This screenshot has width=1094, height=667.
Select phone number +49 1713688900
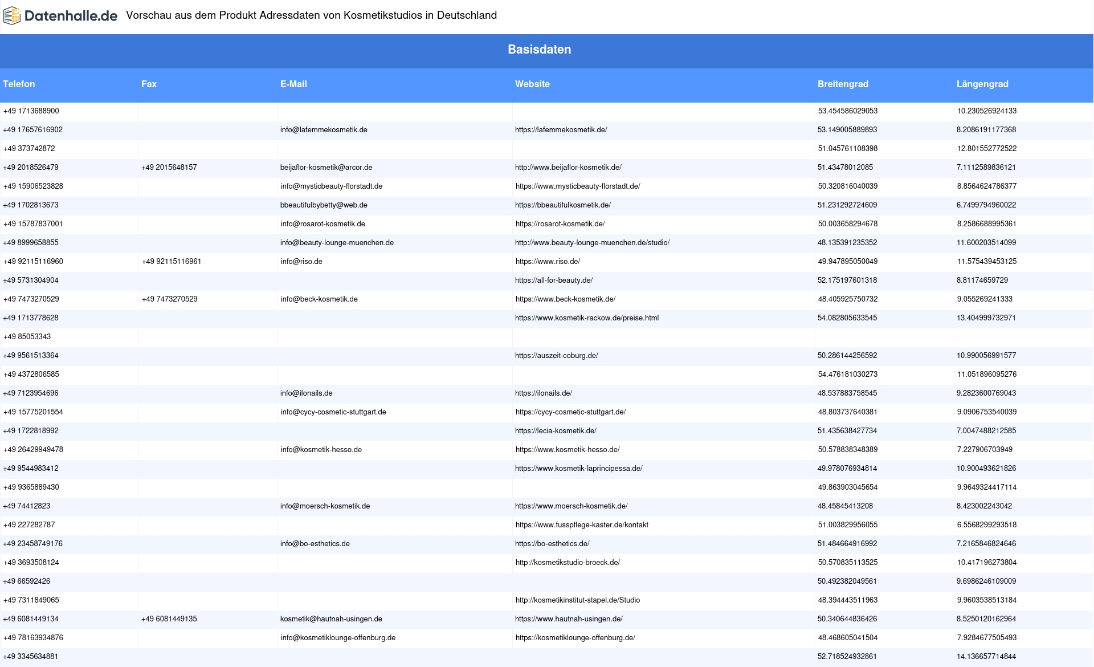31,111
